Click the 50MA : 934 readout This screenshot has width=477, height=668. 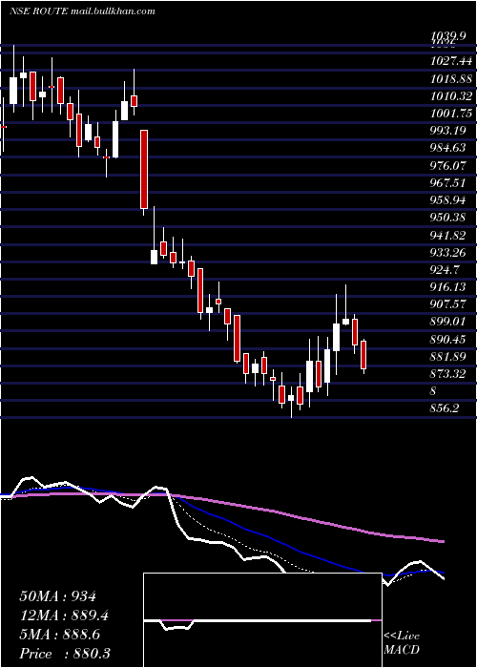pos(58,596)
